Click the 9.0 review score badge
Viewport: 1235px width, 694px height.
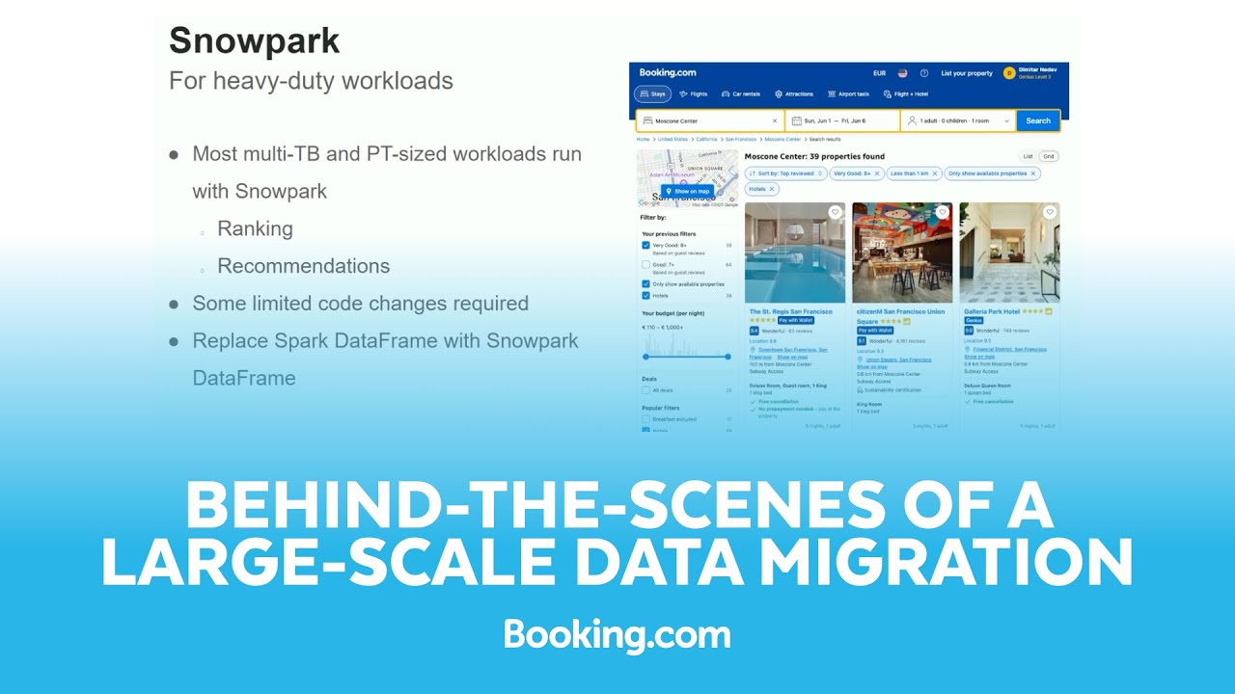(969, 331)
